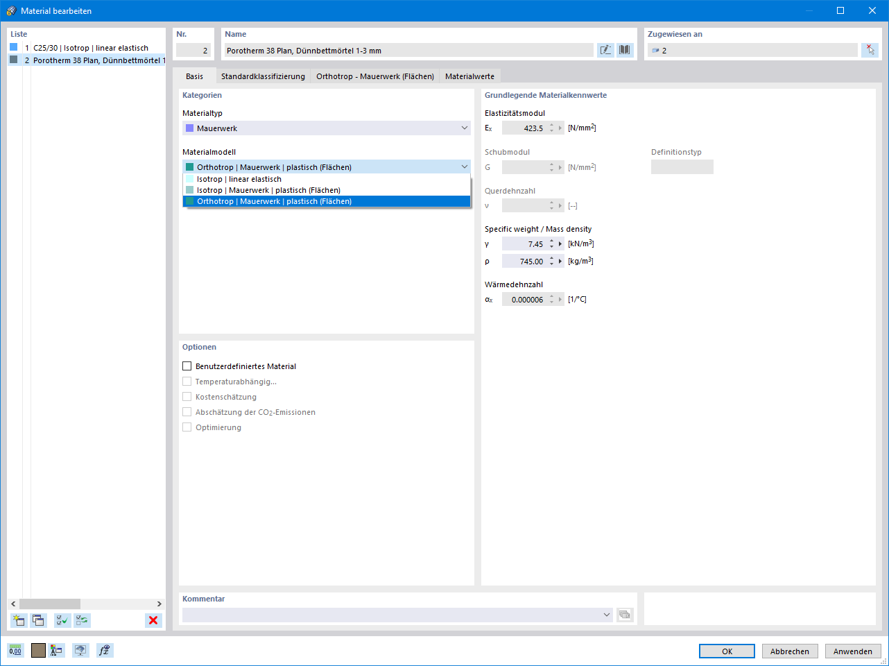889x666 pixels.
Task: Choose highlighted Orthotrop | Mauerwerk | plastisch (Flächen) option
Action: [327, 201]
